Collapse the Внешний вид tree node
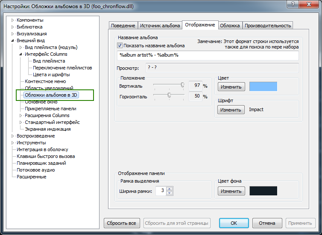Image resolution: width=322 pixels, height=235 pixels. click(12, 40)
